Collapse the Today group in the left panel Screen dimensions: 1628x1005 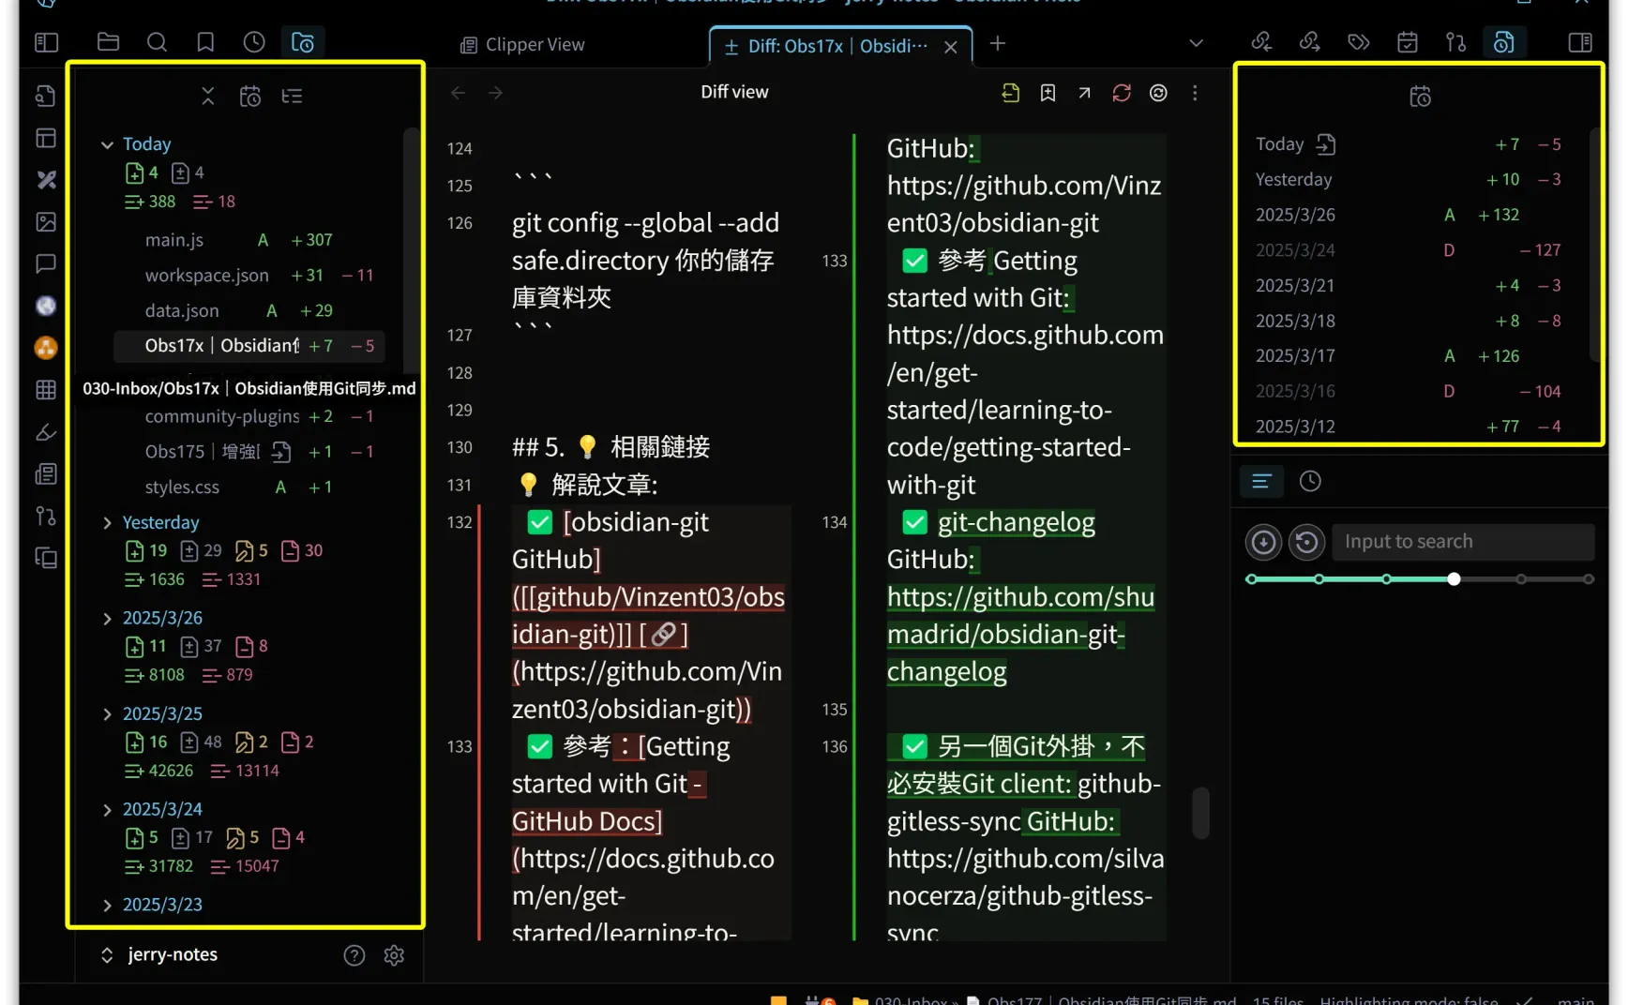click(107, 144)
